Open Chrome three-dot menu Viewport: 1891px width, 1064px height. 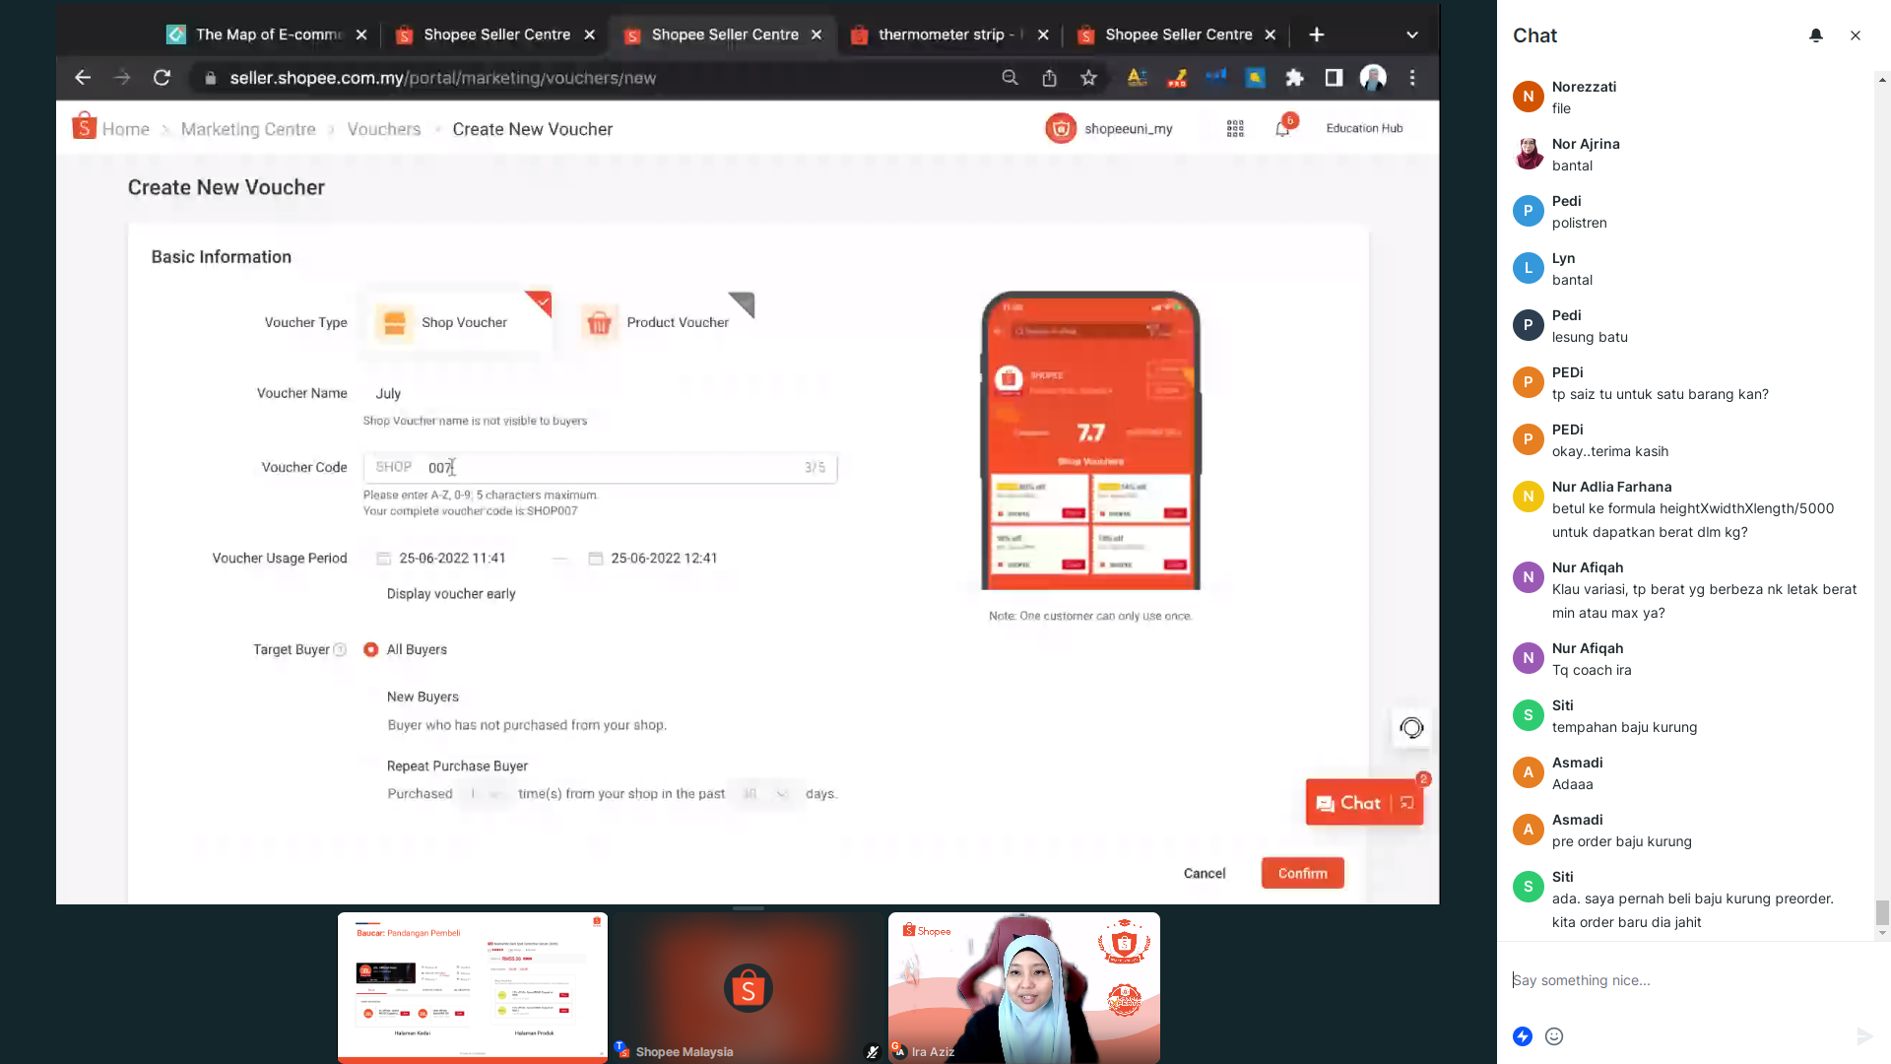(1412, 78)
